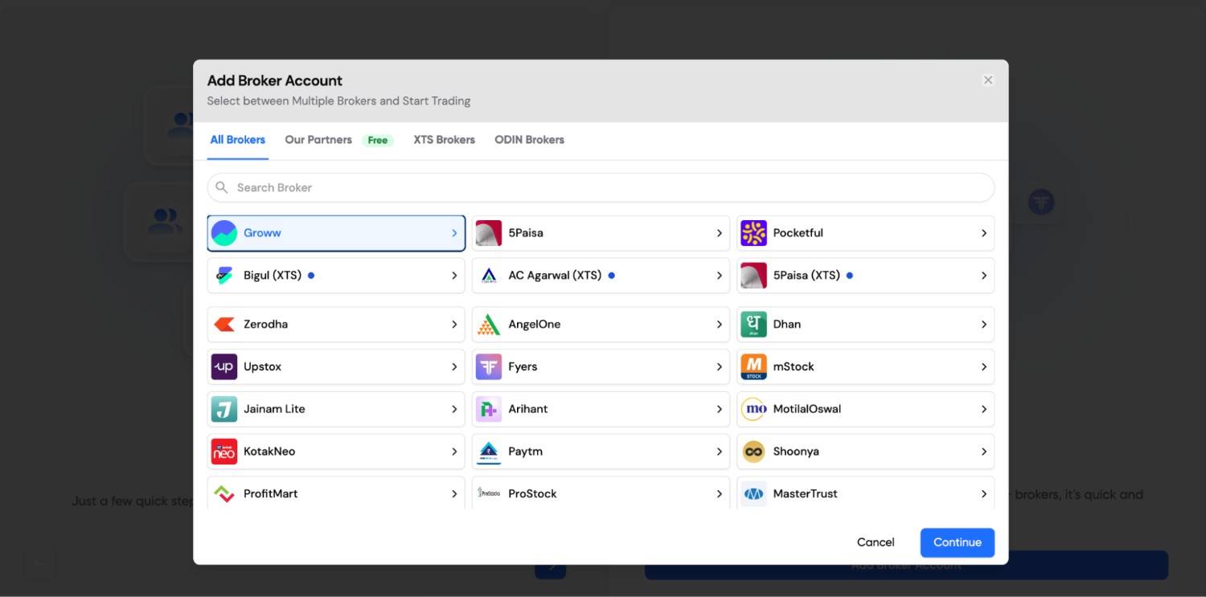
Task: Click the AC Agarwal (XTS) logo
Action: 489,276
